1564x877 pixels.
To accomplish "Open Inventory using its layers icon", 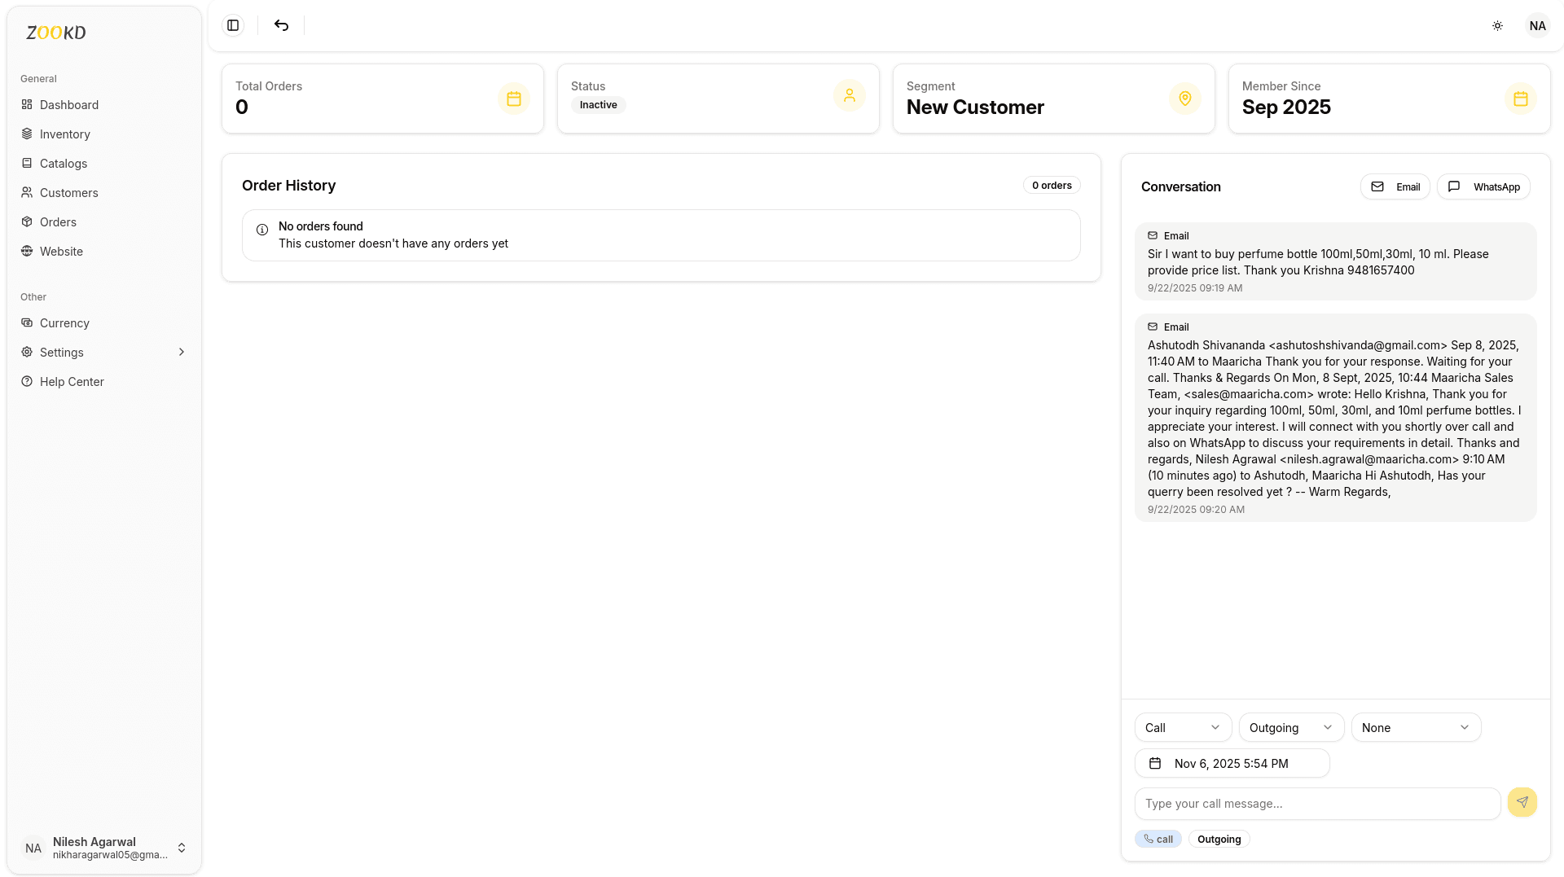I will click(26, 134).
